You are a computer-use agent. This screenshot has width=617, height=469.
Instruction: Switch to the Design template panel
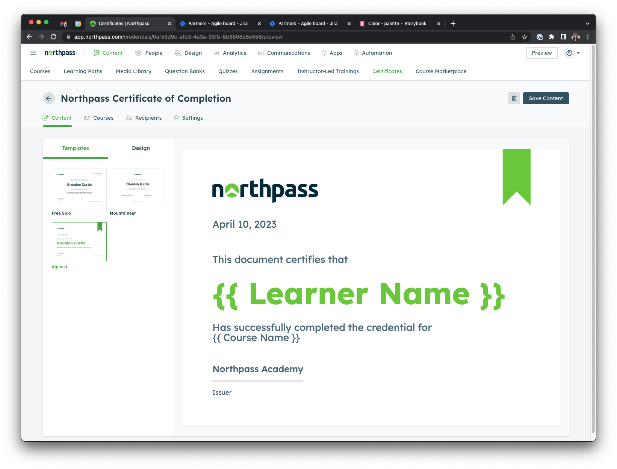141,148
